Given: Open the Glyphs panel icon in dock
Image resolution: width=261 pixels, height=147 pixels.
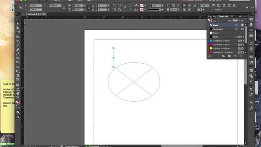Looking at the screenshot, I should click(251, 44).
